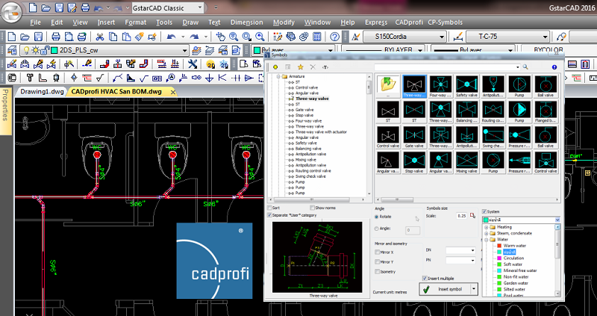Click the Cut scissors icon
This screenshot has width=597, height=316.
(x=100, y=37)
